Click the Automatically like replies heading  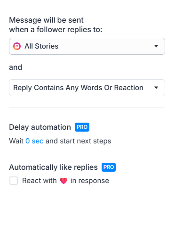(x=53, y=167)
